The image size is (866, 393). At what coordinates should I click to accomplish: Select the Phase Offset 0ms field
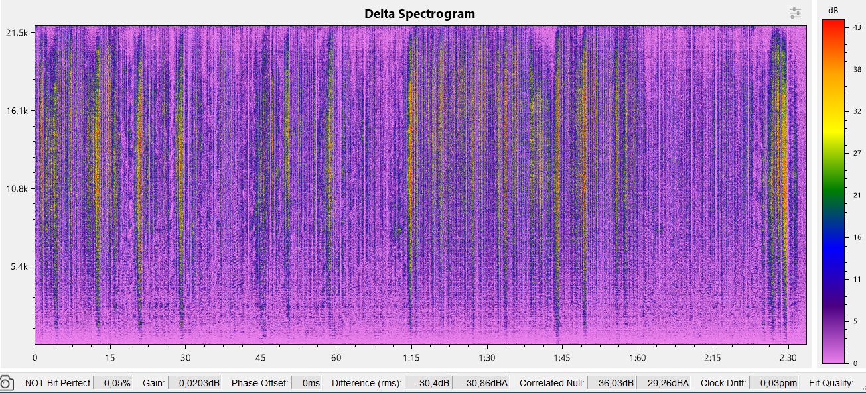click(307, 383)
